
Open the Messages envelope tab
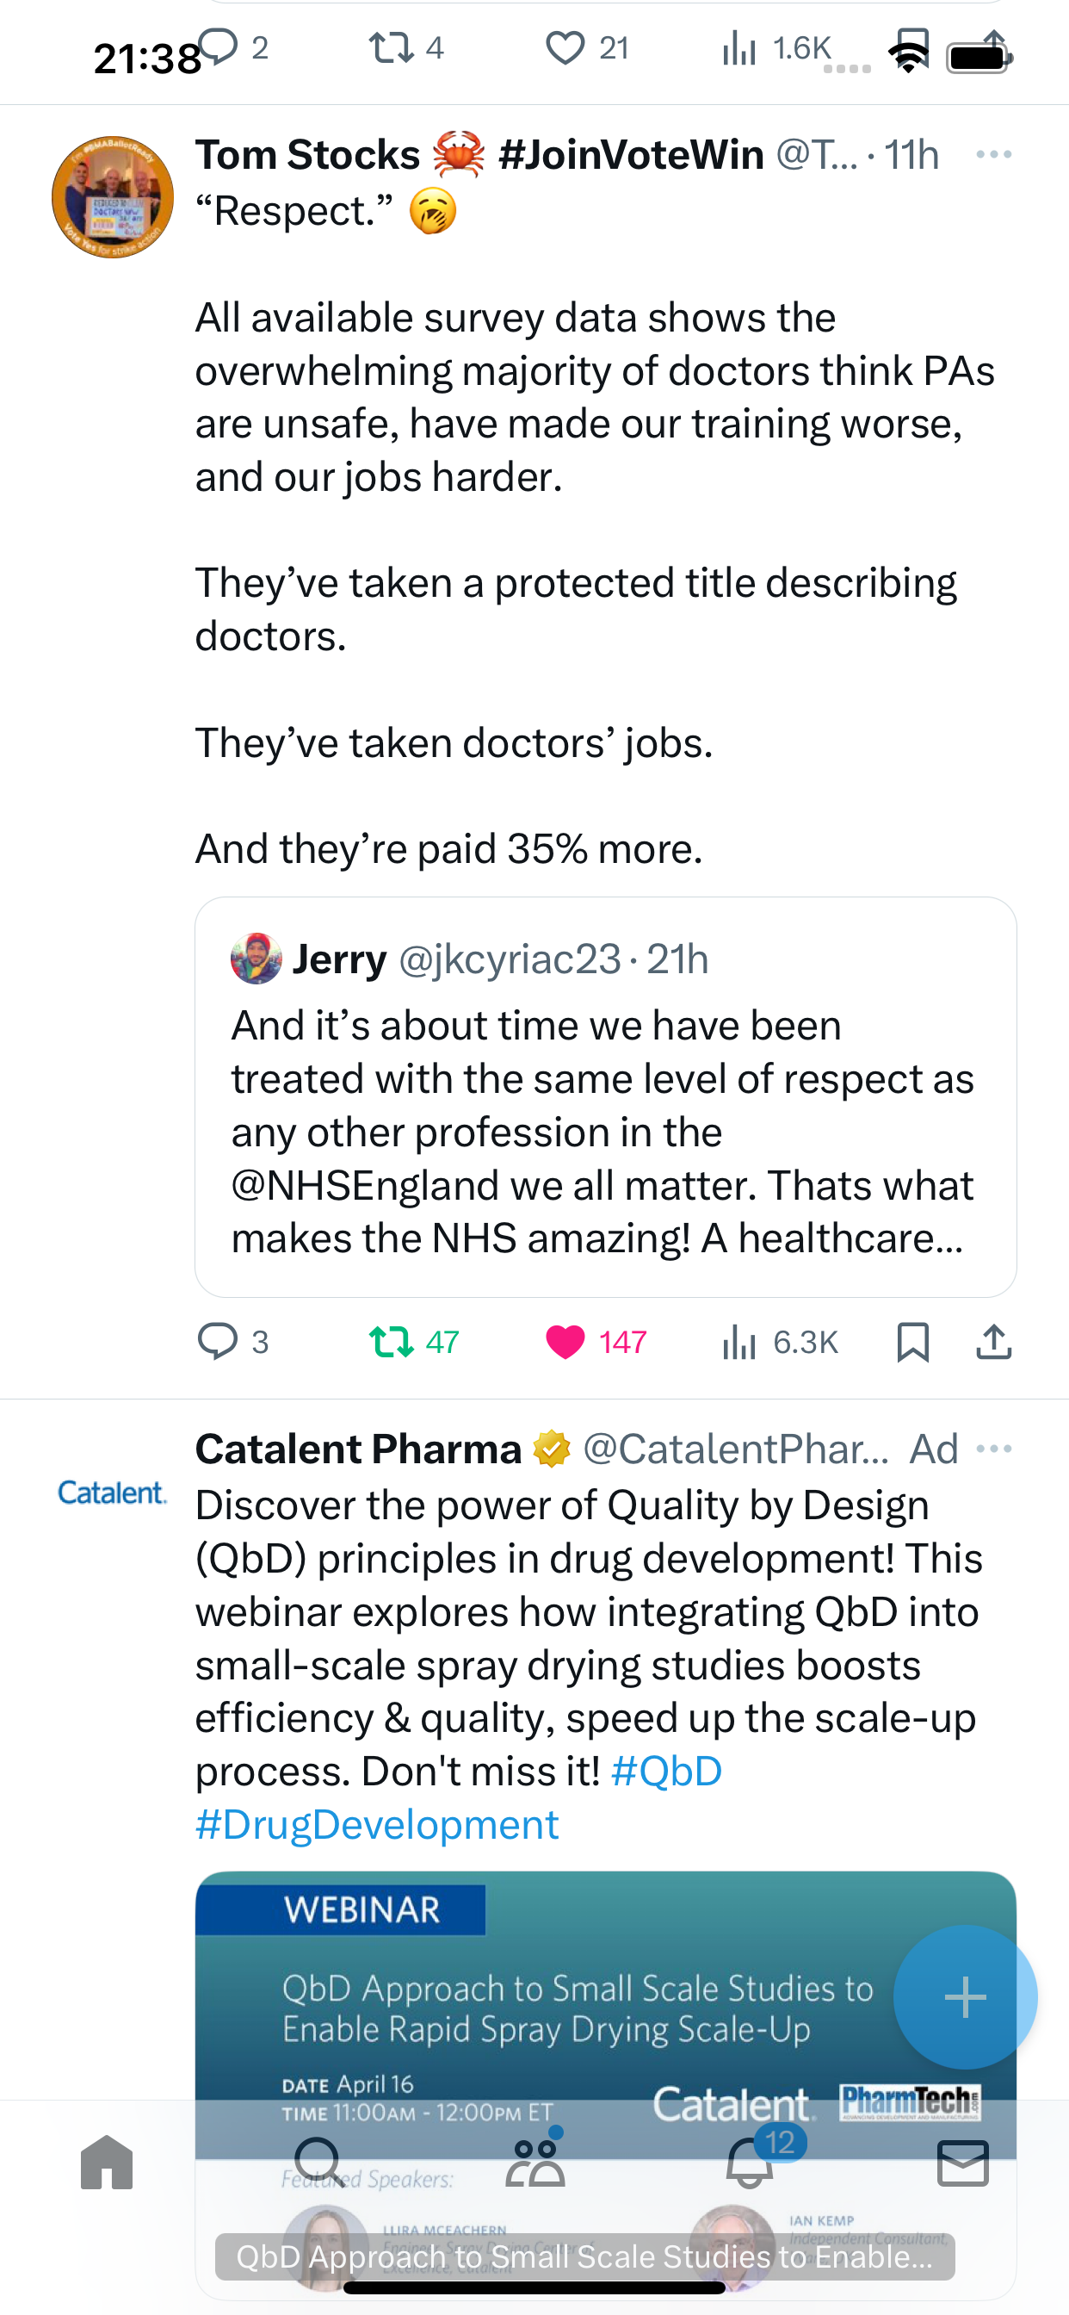(963, 2163)
